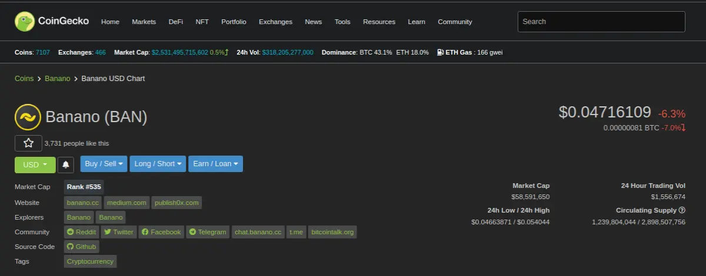Click the ETH Gas pump icon
Image resolution: width=706 pixels, height=276 pixels.
(440, 52)
